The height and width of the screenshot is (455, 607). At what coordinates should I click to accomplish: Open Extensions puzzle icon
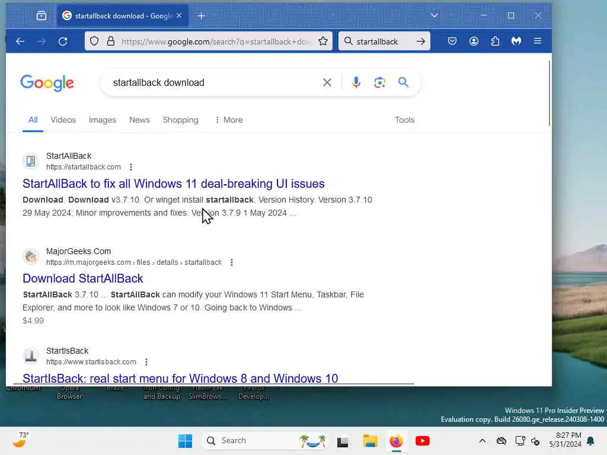coord(495,41)
